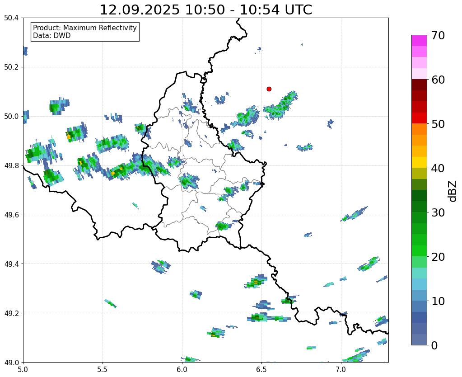The width and height of the screenshot is (462, 377).
Task: Click the 'Product: Maximum Reflectivity' legend line
Action: 85,28
